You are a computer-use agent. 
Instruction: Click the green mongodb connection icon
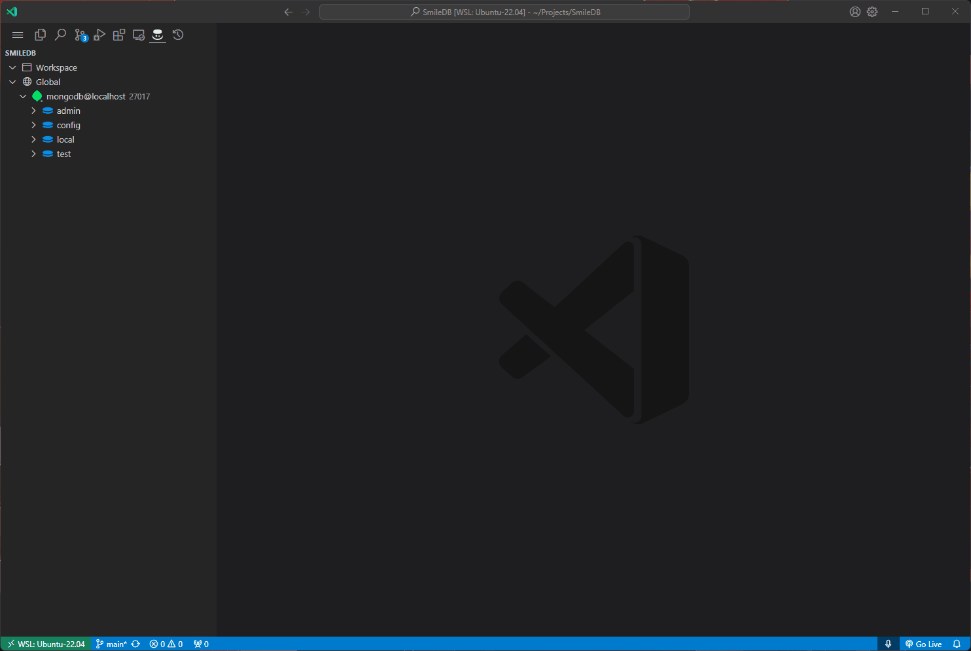(37, 96)
